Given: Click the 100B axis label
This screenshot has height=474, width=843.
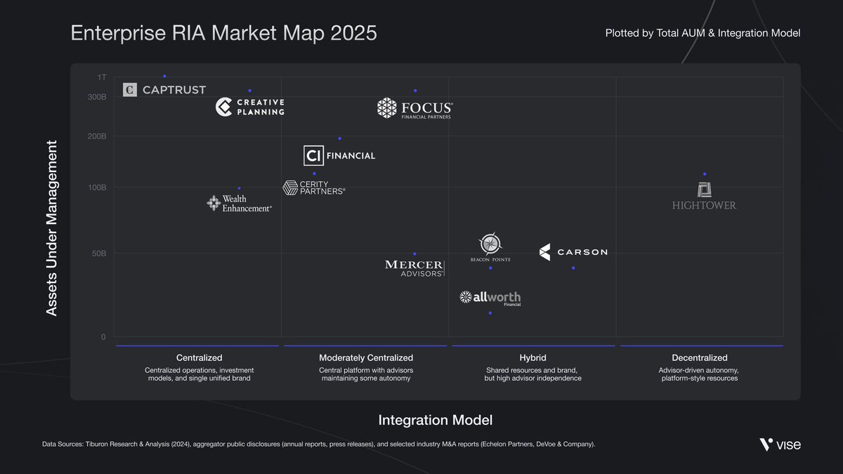Looking at the screenshot, I should 98,187.
